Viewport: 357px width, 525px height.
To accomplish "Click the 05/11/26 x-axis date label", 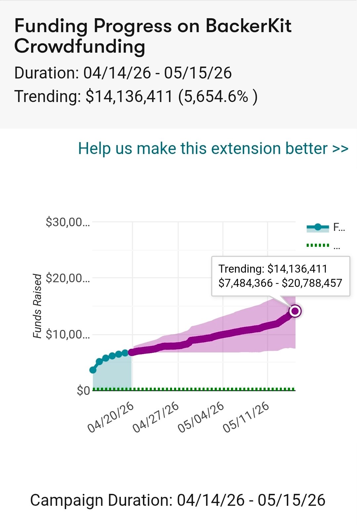I will pyautogui.click(x=246, y=417).
